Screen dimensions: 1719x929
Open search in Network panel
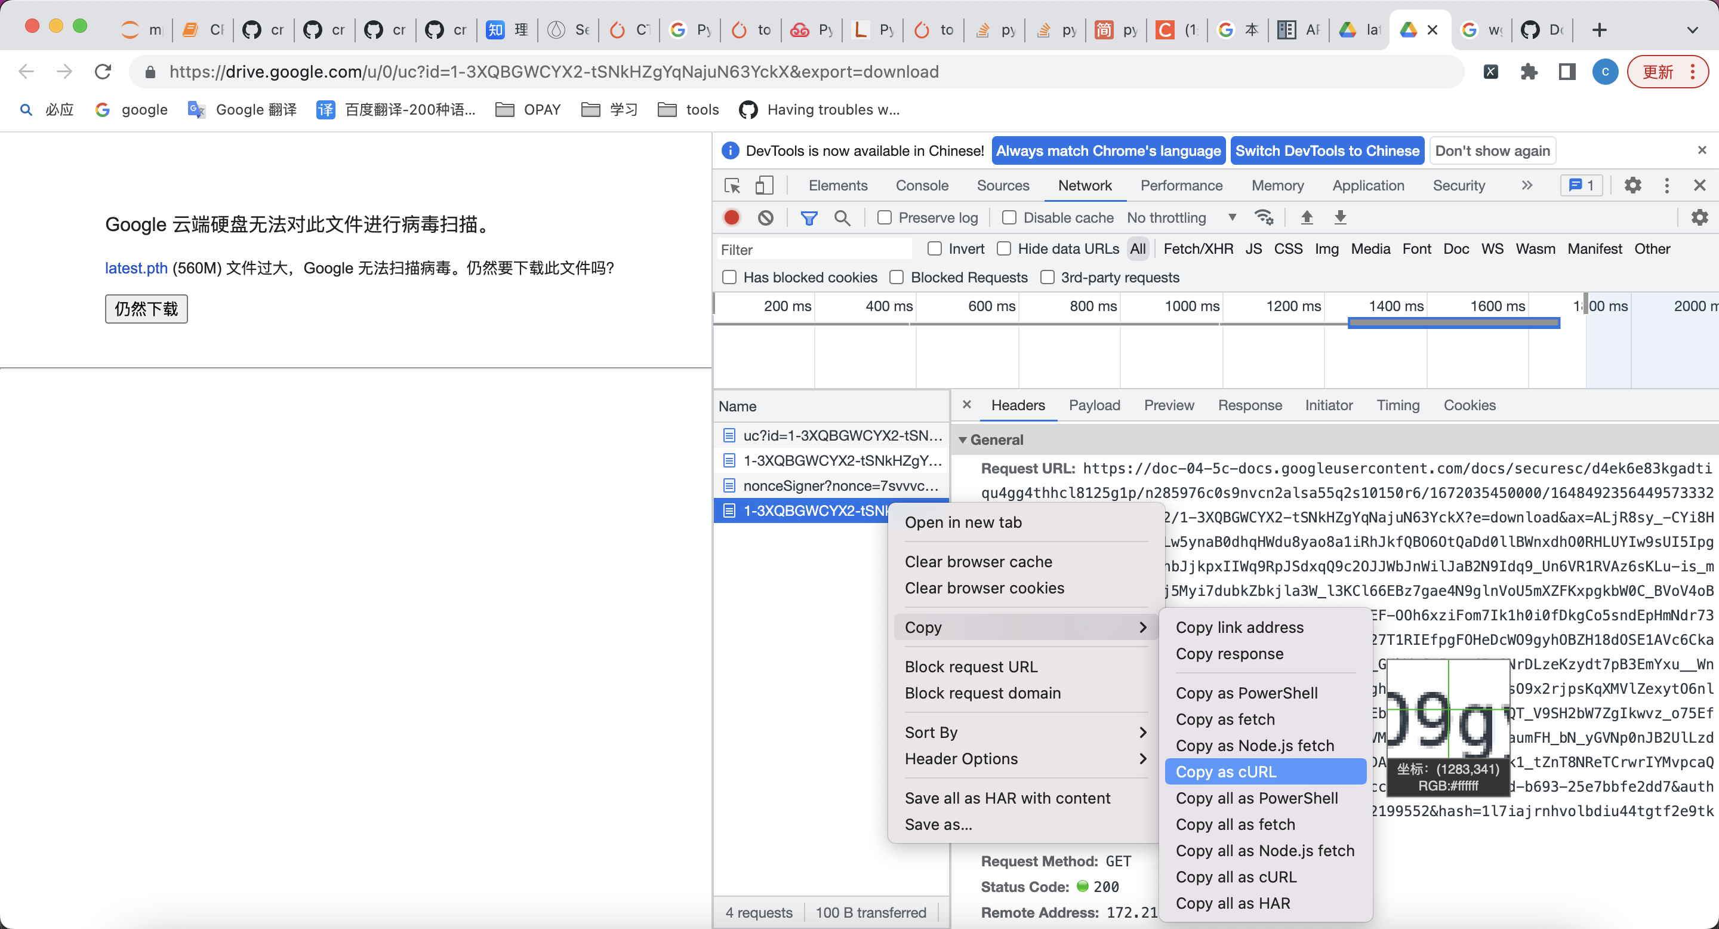(843, 217)
